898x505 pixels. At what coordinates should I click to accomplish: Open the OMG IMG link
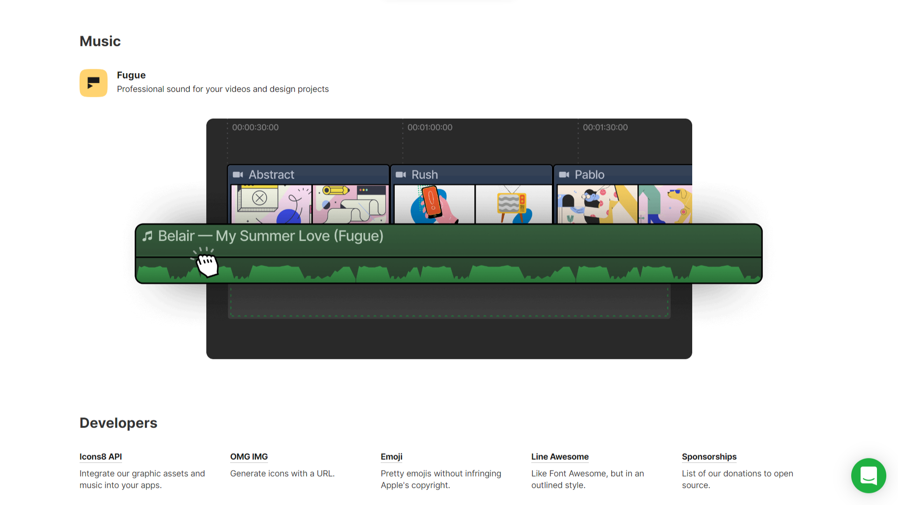point(249,457)
